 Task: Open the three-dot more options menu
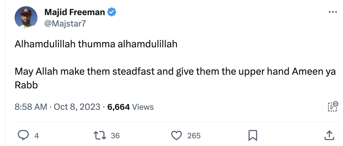coord(333,12)
